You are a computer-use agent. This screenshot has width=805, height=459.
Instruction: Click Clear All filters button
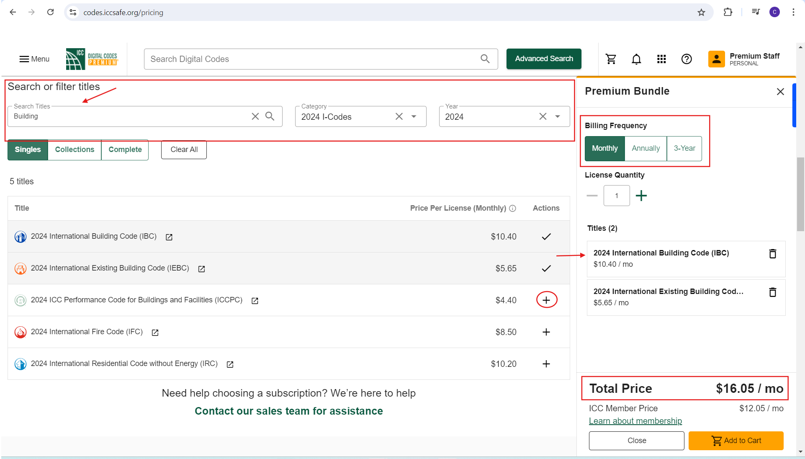(x=184, y=150)
